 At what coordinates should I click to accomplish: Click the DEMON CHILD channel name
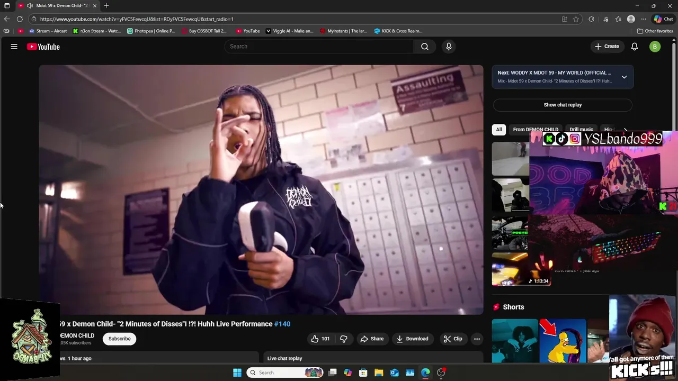[x=77, y=335]
